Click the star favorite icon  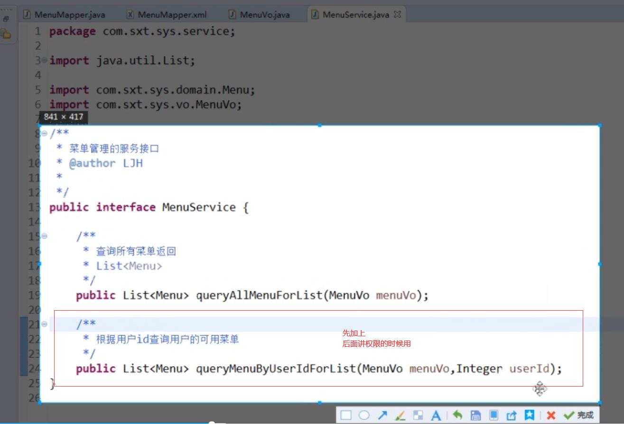530,415
